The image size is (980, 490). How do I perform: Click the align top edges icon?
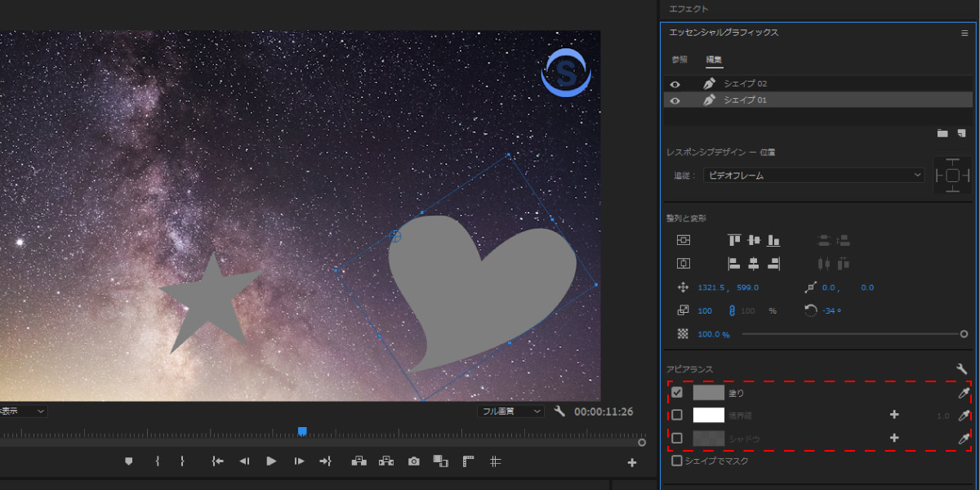(734, 240)
